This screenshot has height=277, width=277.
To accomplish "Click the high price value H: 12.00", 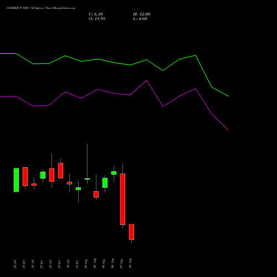I will tap(142, 14).
